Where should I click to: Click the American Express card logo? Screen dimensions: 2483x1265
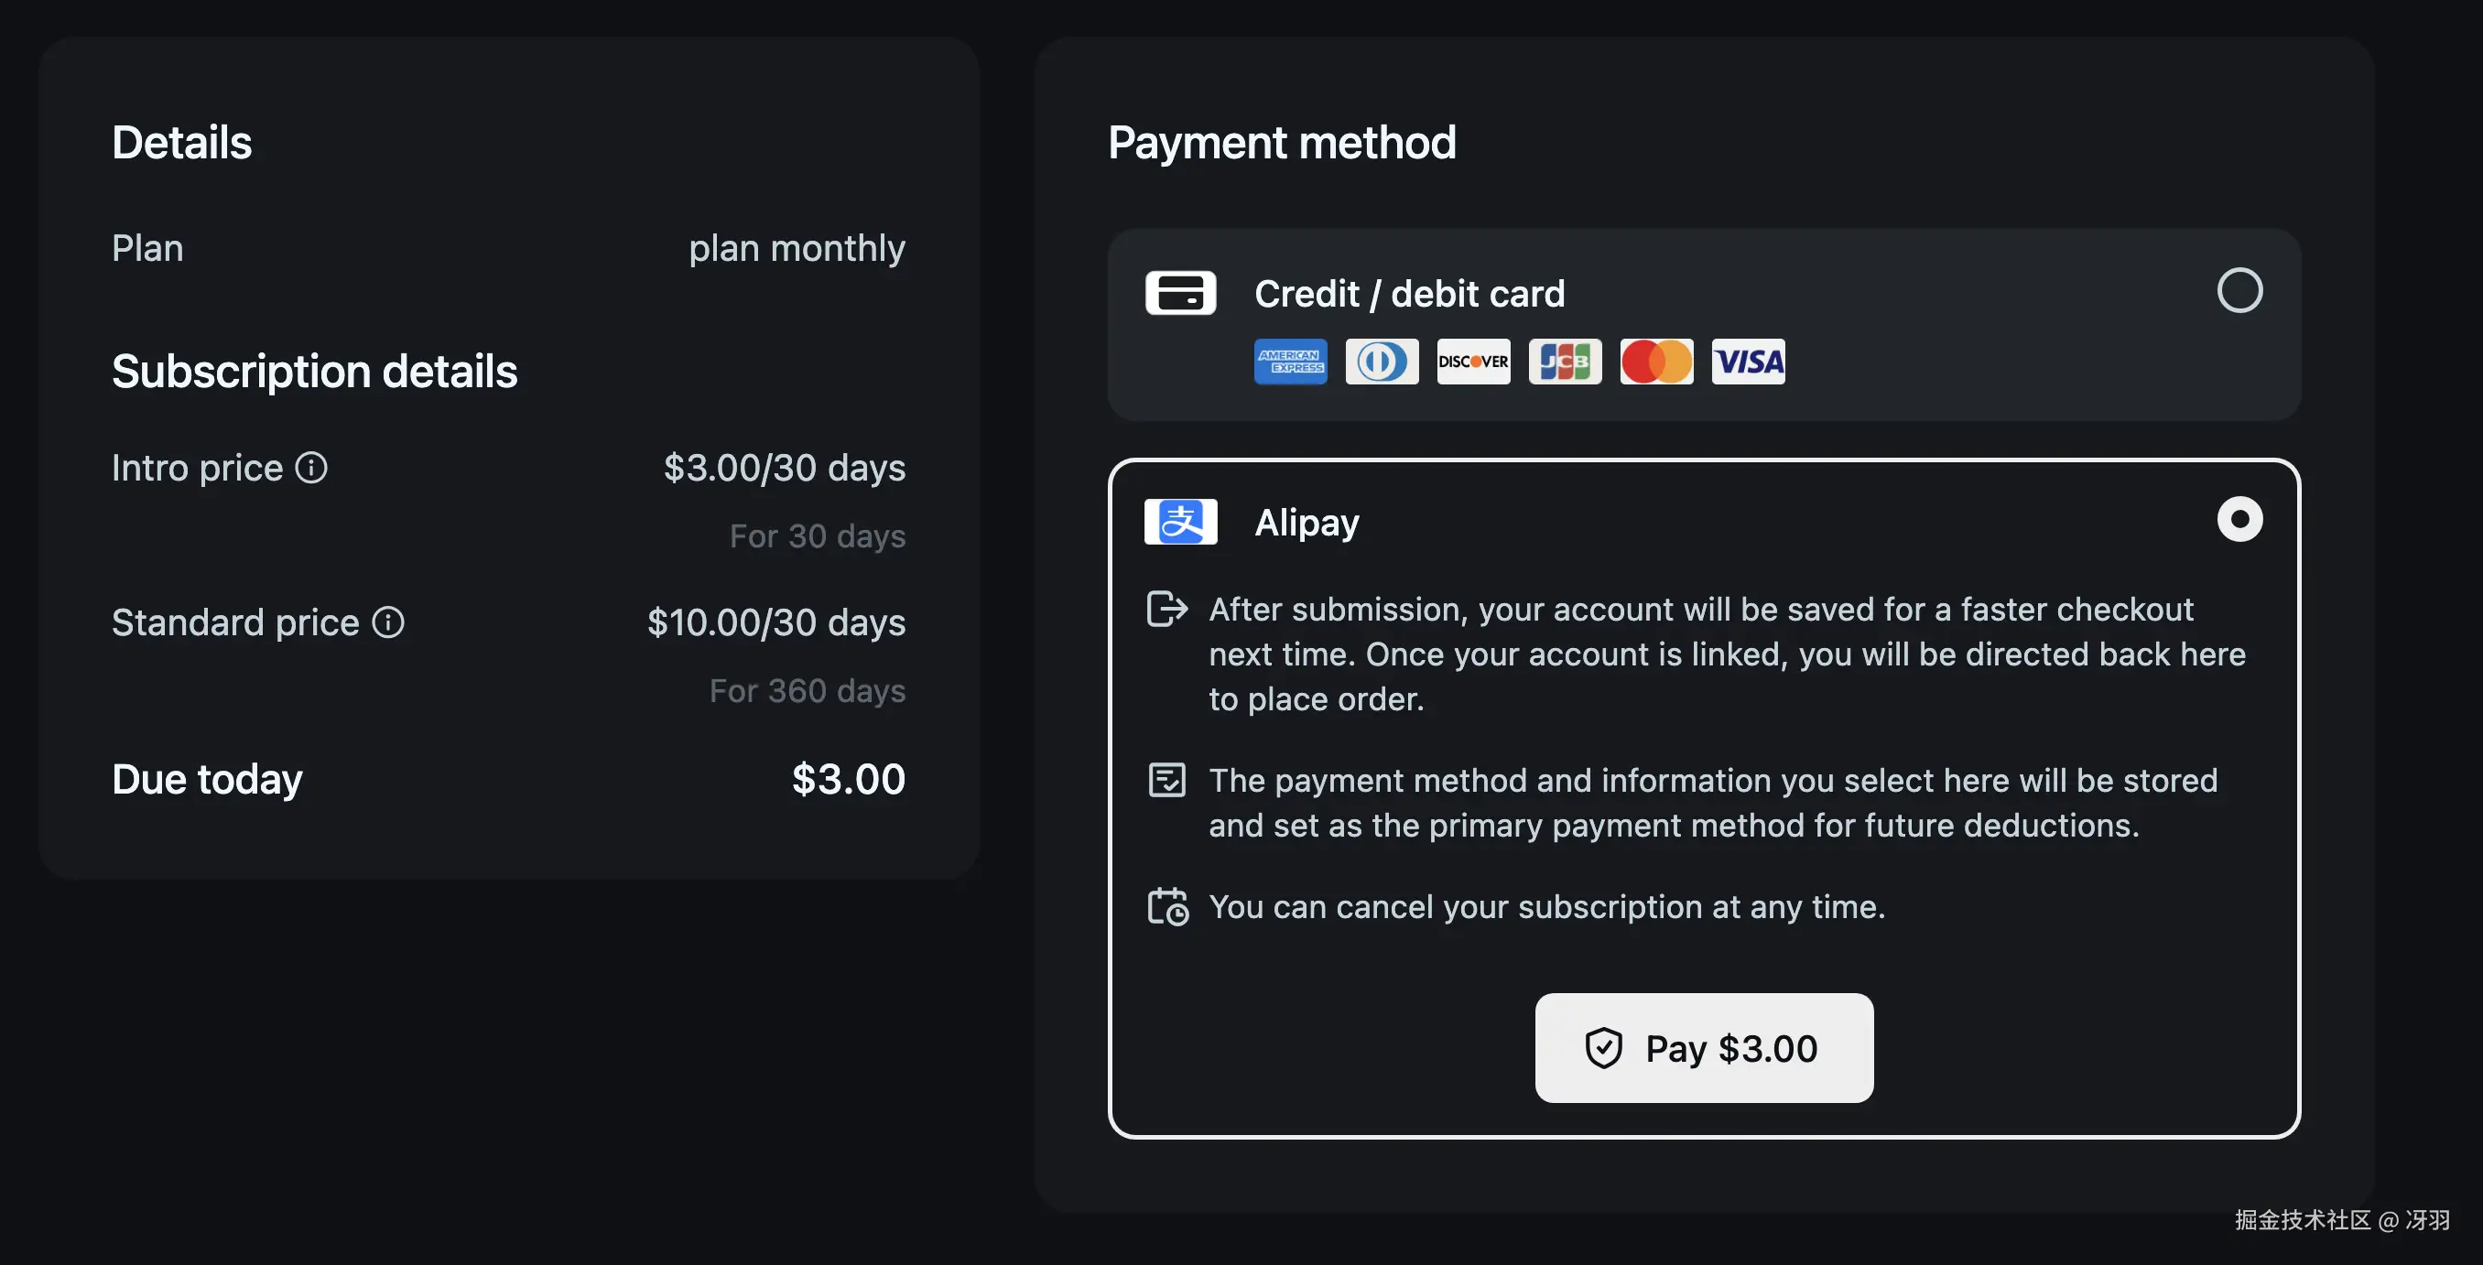[x=1290, y=362]
